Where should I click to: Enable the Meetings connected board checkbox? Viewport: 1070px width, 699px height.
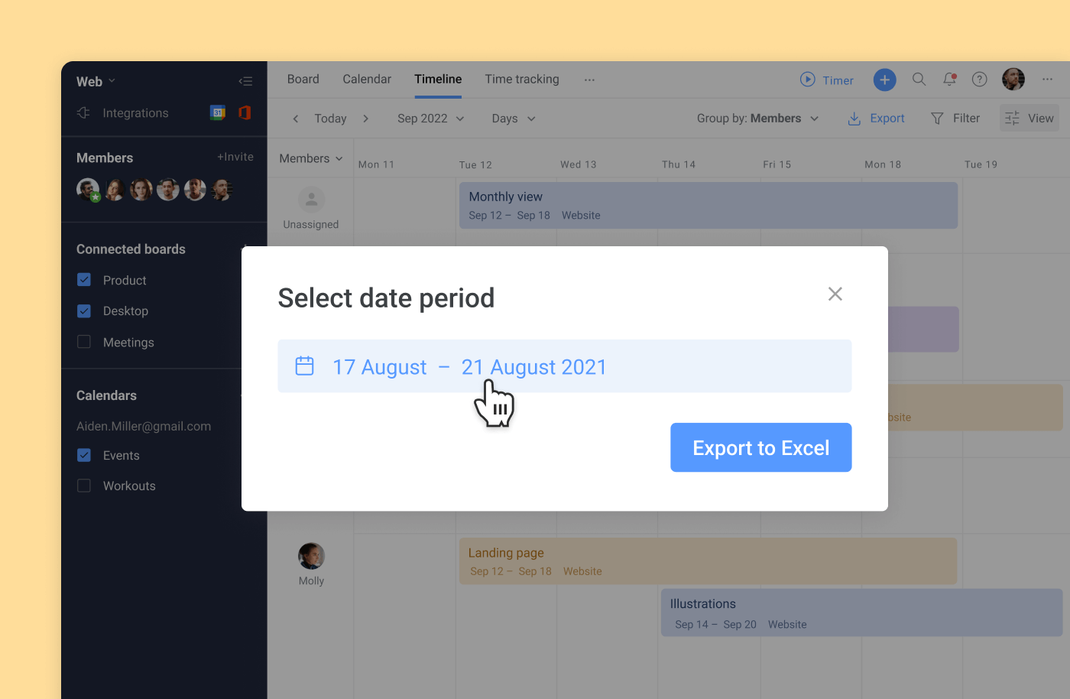point(84,342)
